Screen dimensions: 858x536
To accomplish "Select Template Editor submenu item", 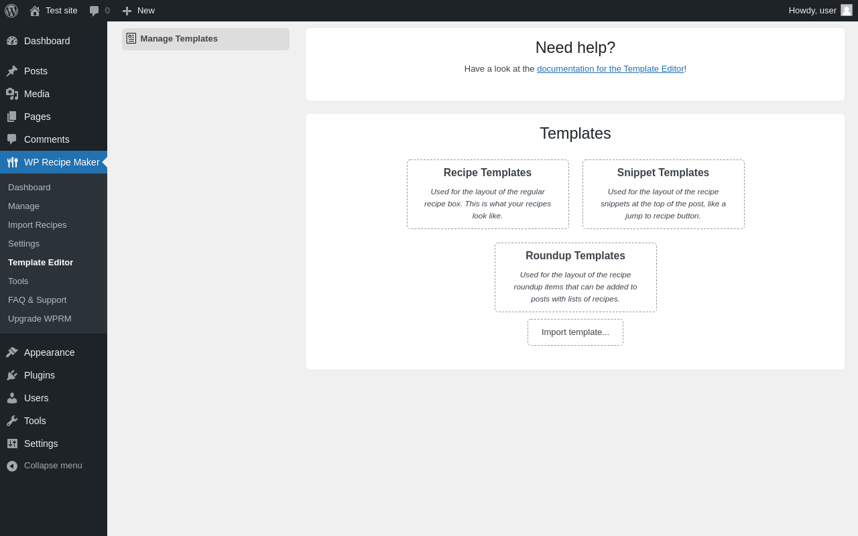I will (54, 263).
